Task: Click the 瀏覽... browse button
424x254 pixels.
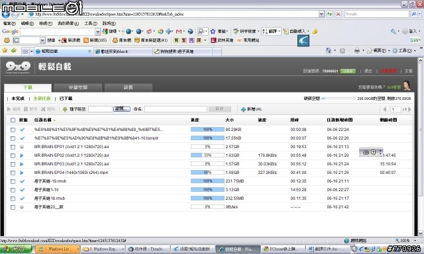Action: tap(122, 109)
